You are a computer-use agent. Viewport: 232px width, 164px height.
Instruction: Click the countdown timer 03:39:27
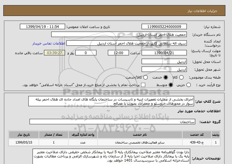click(55, 53)
